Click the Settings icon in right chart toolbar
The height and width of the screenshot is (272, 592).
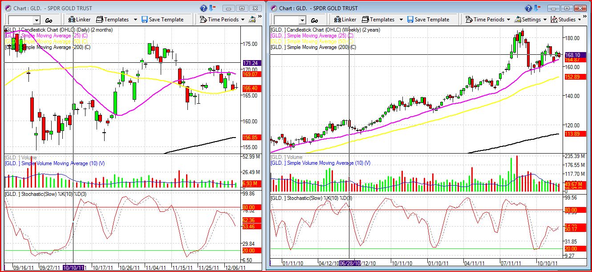click(x=518, y=20)
